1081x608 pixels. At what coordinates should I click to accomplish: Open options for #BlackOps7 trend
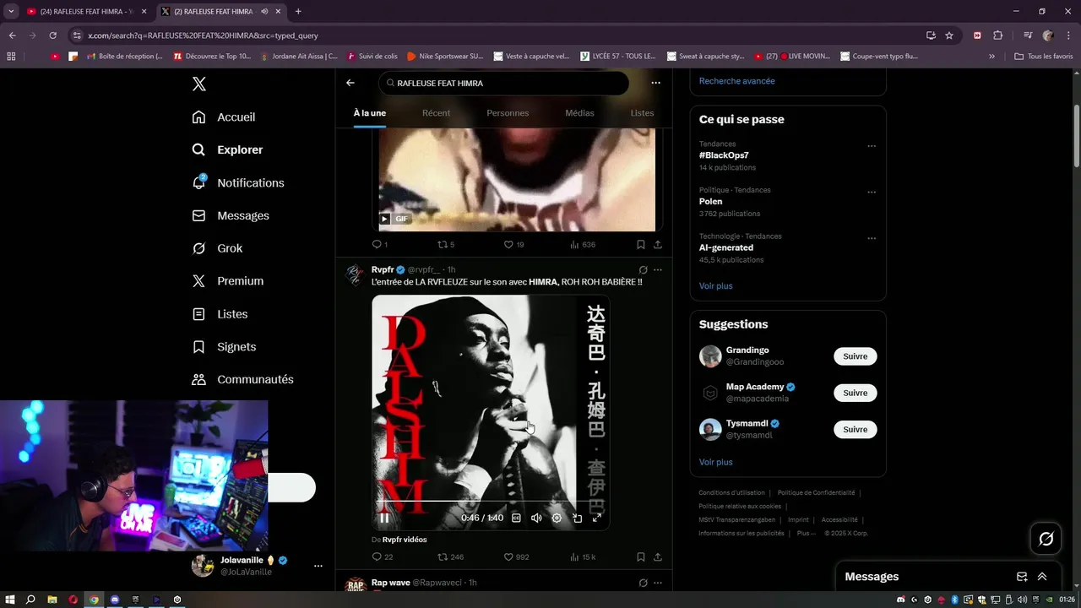(872, 146)
